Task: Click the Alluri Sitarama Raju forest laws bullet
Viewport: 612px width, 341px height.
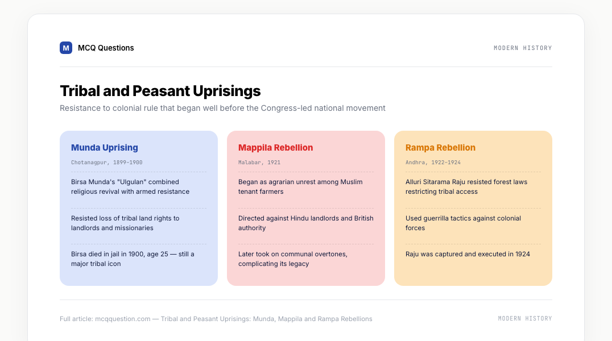Action: [466, 186]
